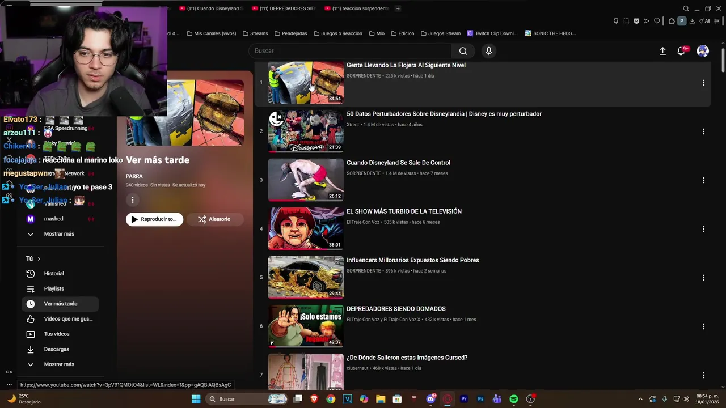Screen dimensions: 726x408
Task: Open Juegos o Reaccion bookmark folder
Action: (337, 33)
